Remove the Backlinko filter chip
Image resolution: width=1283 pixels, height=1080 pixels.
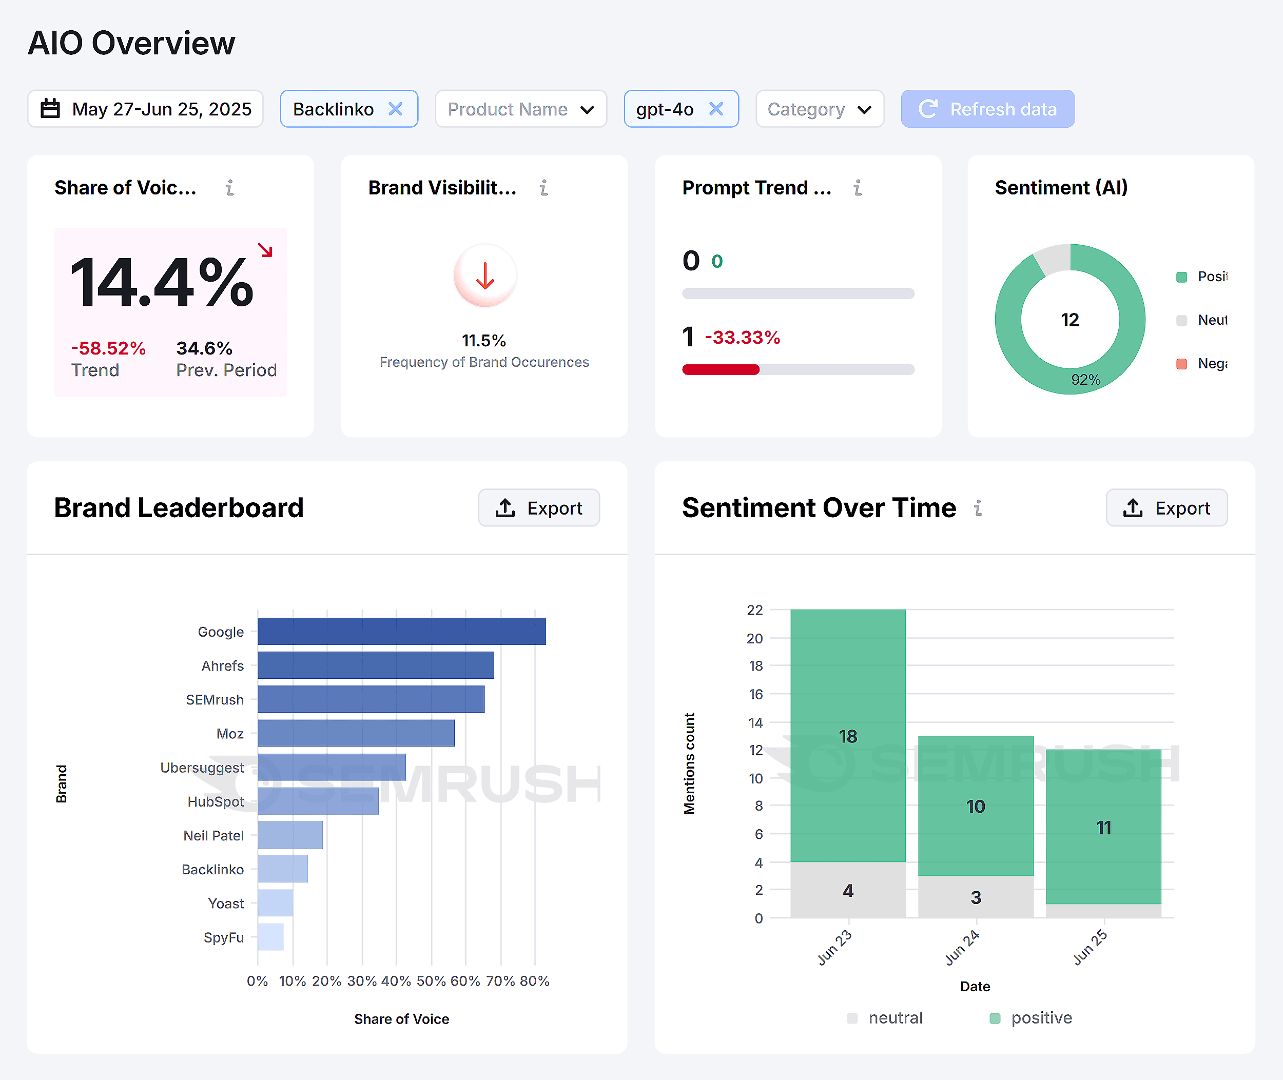click(396, 109)
